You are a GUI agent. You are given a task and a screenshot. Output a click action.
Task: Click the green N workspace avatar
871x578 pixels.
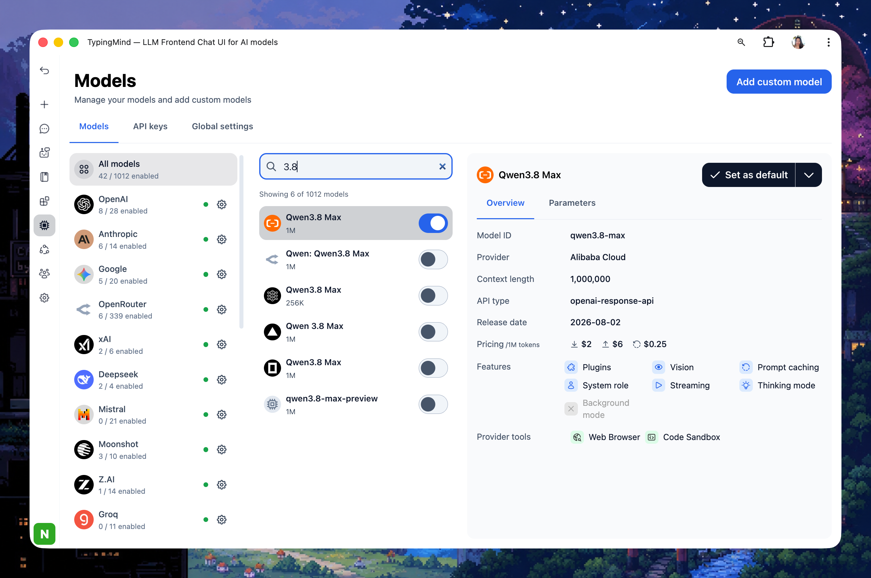(x=44, y=534)
